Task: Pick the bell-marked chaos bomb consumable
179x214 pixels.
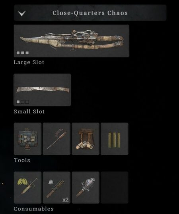Action: pos(56,188)
